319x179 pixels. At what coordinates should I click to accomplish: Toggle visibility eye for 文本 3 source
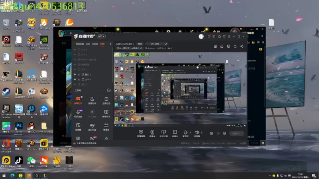(x=75, y=54)
